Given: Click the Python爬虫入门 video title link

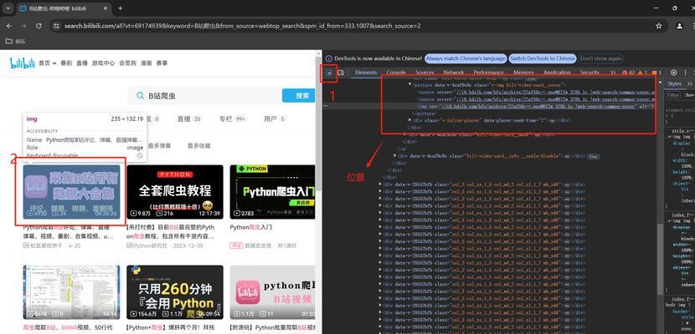Looking at the screenshot, I should 251,227.
